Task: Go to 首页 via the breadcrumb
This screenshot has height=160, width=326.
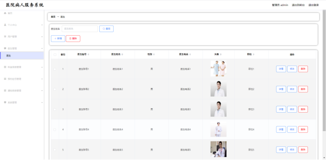Action: 53,17
